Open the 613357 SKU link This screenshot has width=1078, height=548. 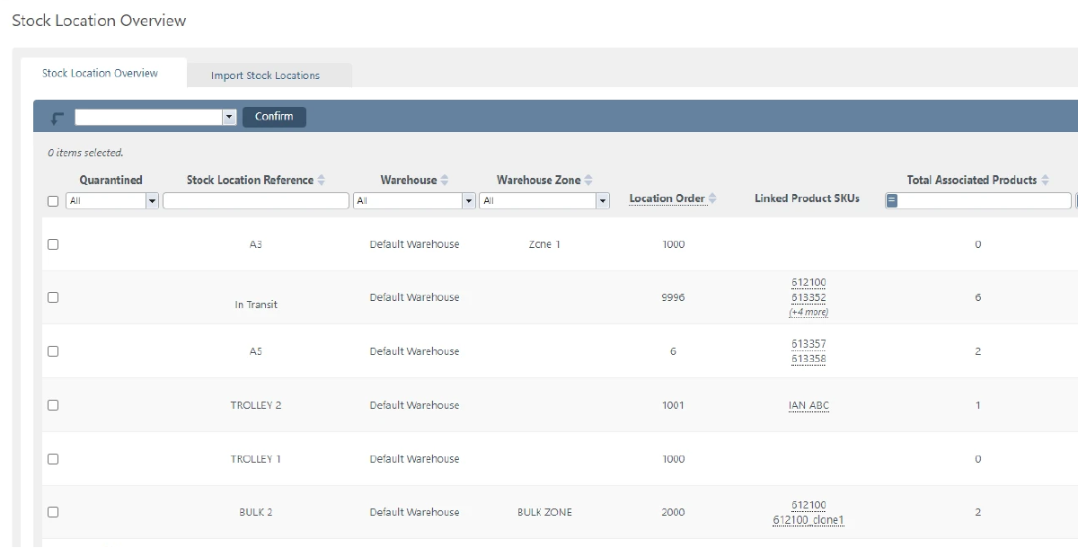808,344
